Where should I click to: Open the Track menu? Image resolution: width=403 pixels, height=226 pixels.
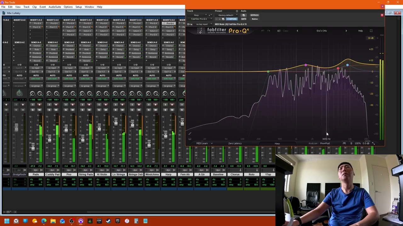(x=26, y=7)
